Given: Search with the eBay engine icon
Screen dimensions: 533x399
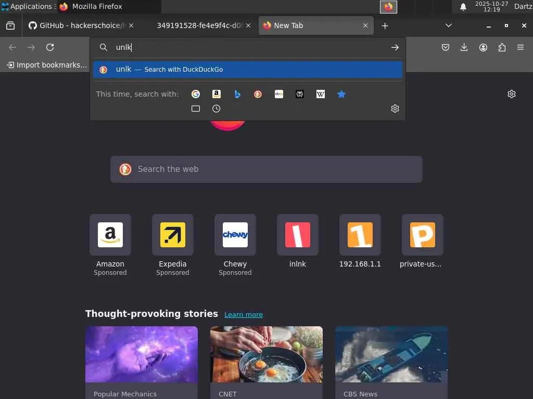Looking at the screenshot, I should (x=279, y=94).
